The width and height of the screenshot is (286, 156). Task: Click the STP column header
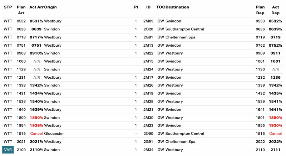tap(8, 7)
